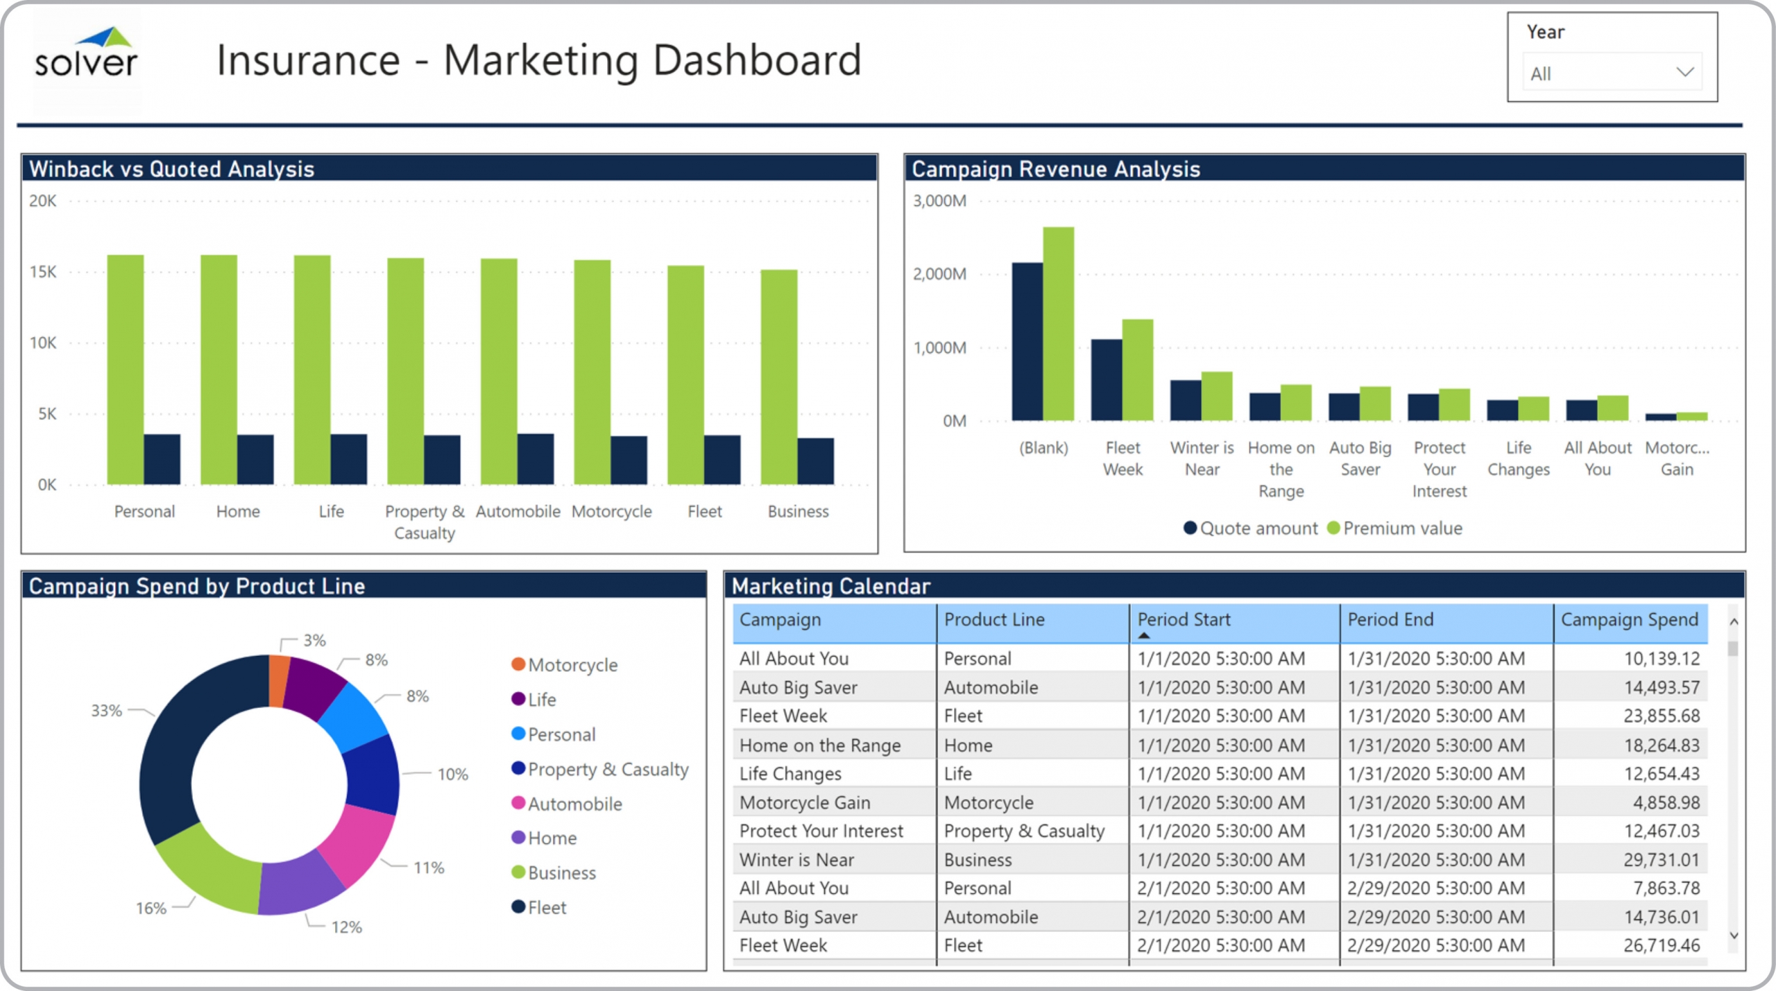
Task: Click the Period End column header
Action: tap(1390, 620)
